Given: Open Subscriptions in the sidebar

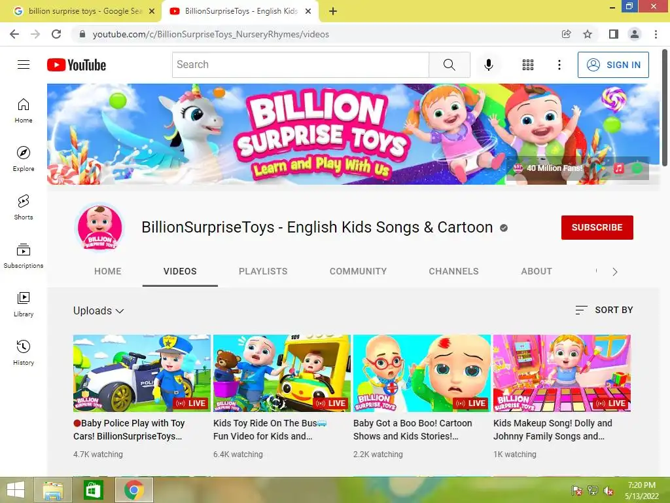Looking at the screenshot, I should pos(24,256).
